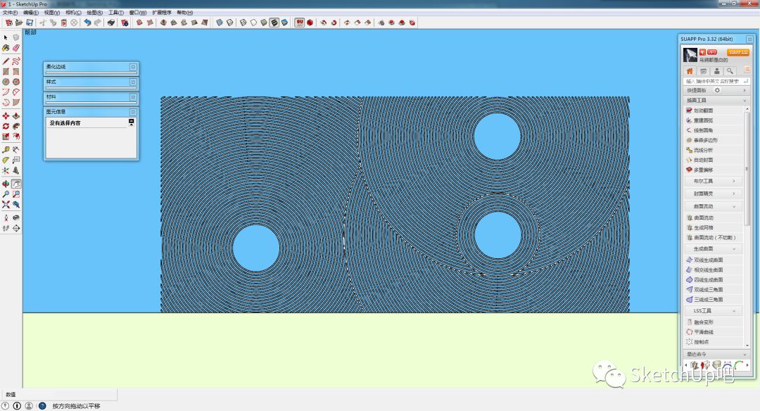
Task: Expand the 柔化边线 panel
Action: [x=91, y=67]
